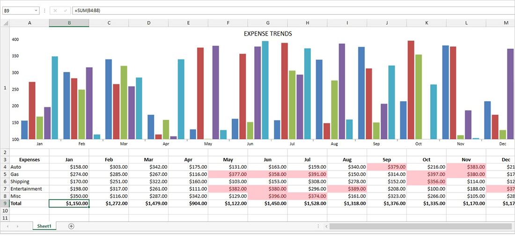Viewport: 515px width, 238px height.
Task: Click the EXPENSE TRENDS chart title
Action: (268, 34)
